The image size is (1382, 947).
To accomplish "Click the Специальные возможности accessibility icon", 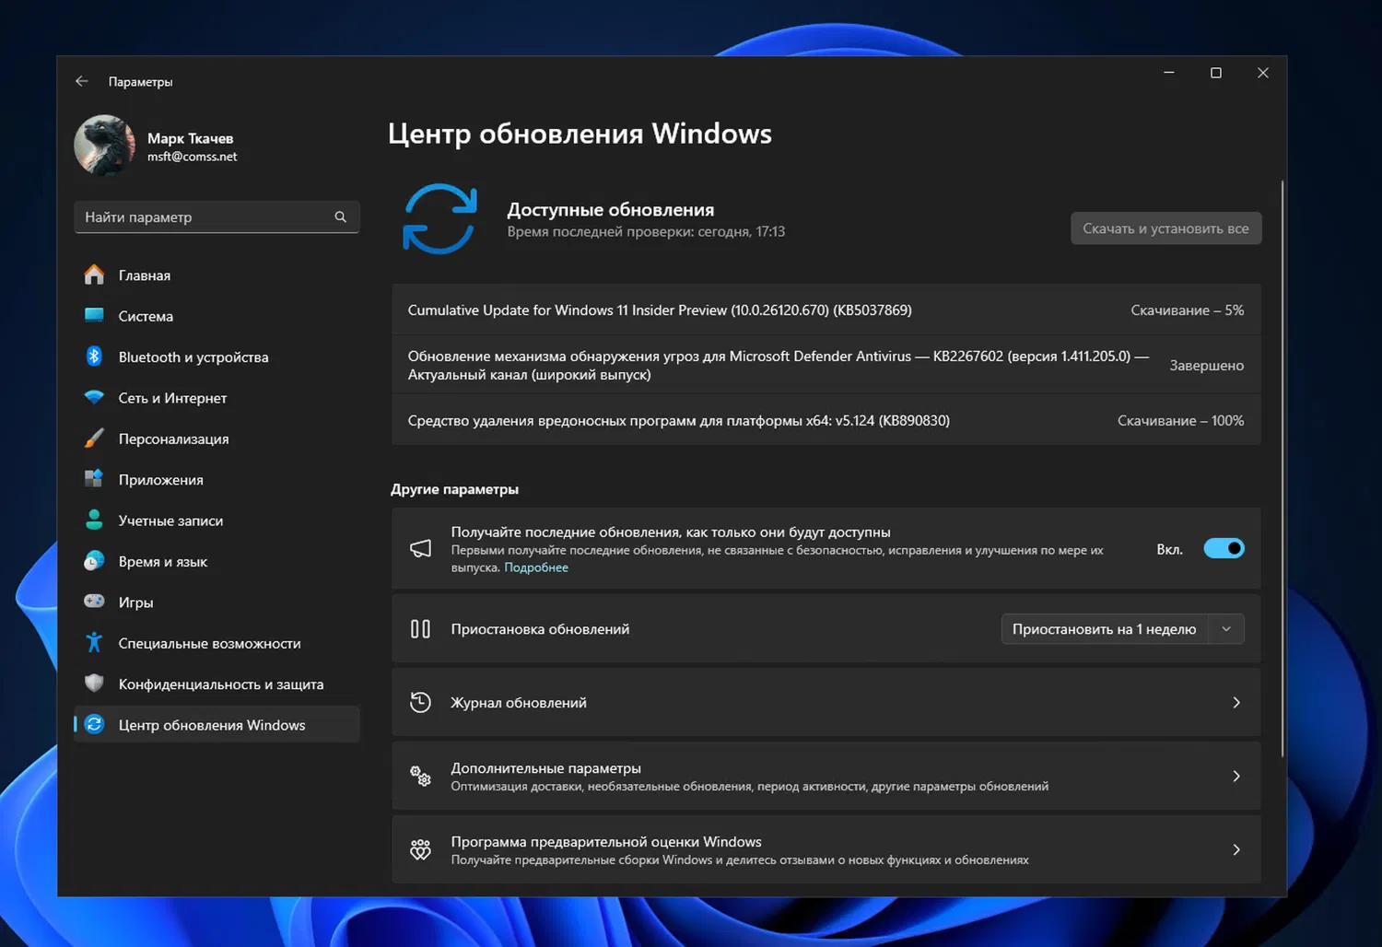I will click(x=94, y=643).
